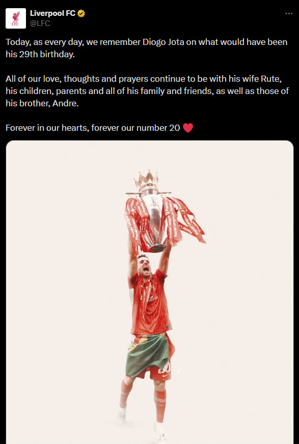Open the three-dot more options menu
Image resolution: width=299 pixels, height=444 pixels.
point(289,13)
